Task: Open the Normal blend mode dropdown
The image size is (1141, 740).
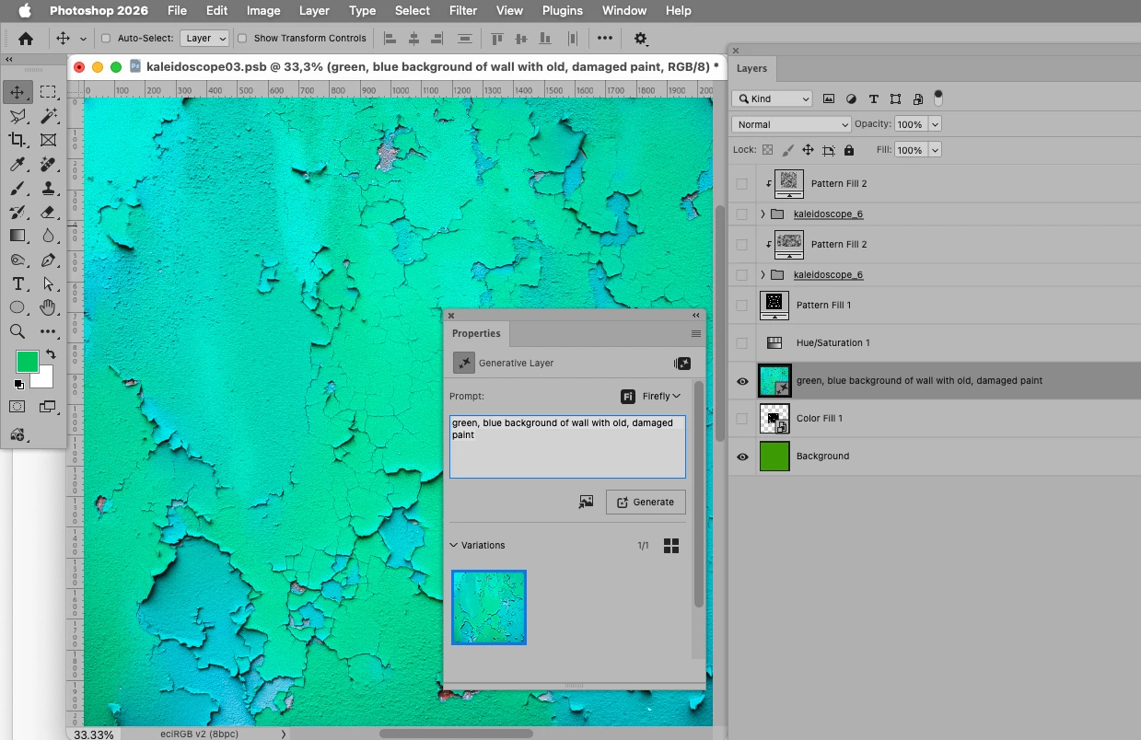Action: click(792, 124)
